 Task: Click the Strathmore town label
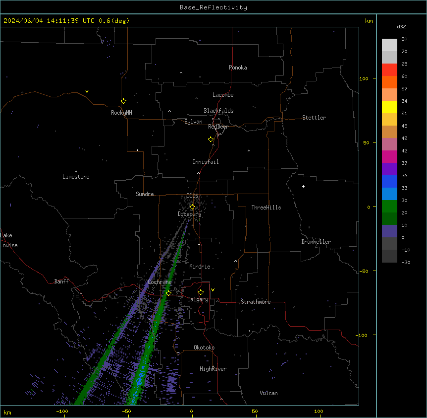click(256, 302)
